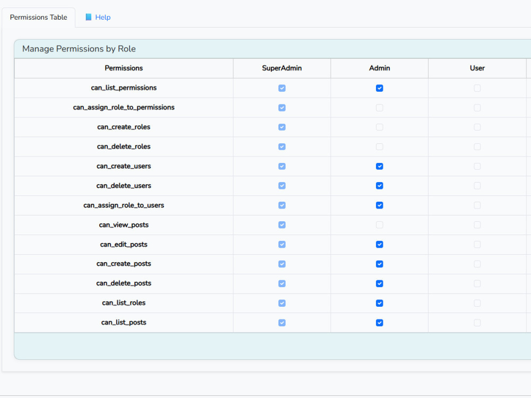531x398 pixels.
Task: Toggle SuperAdmin can_assign_role_to_permissions checkbox
Action: tap(282, 108)
